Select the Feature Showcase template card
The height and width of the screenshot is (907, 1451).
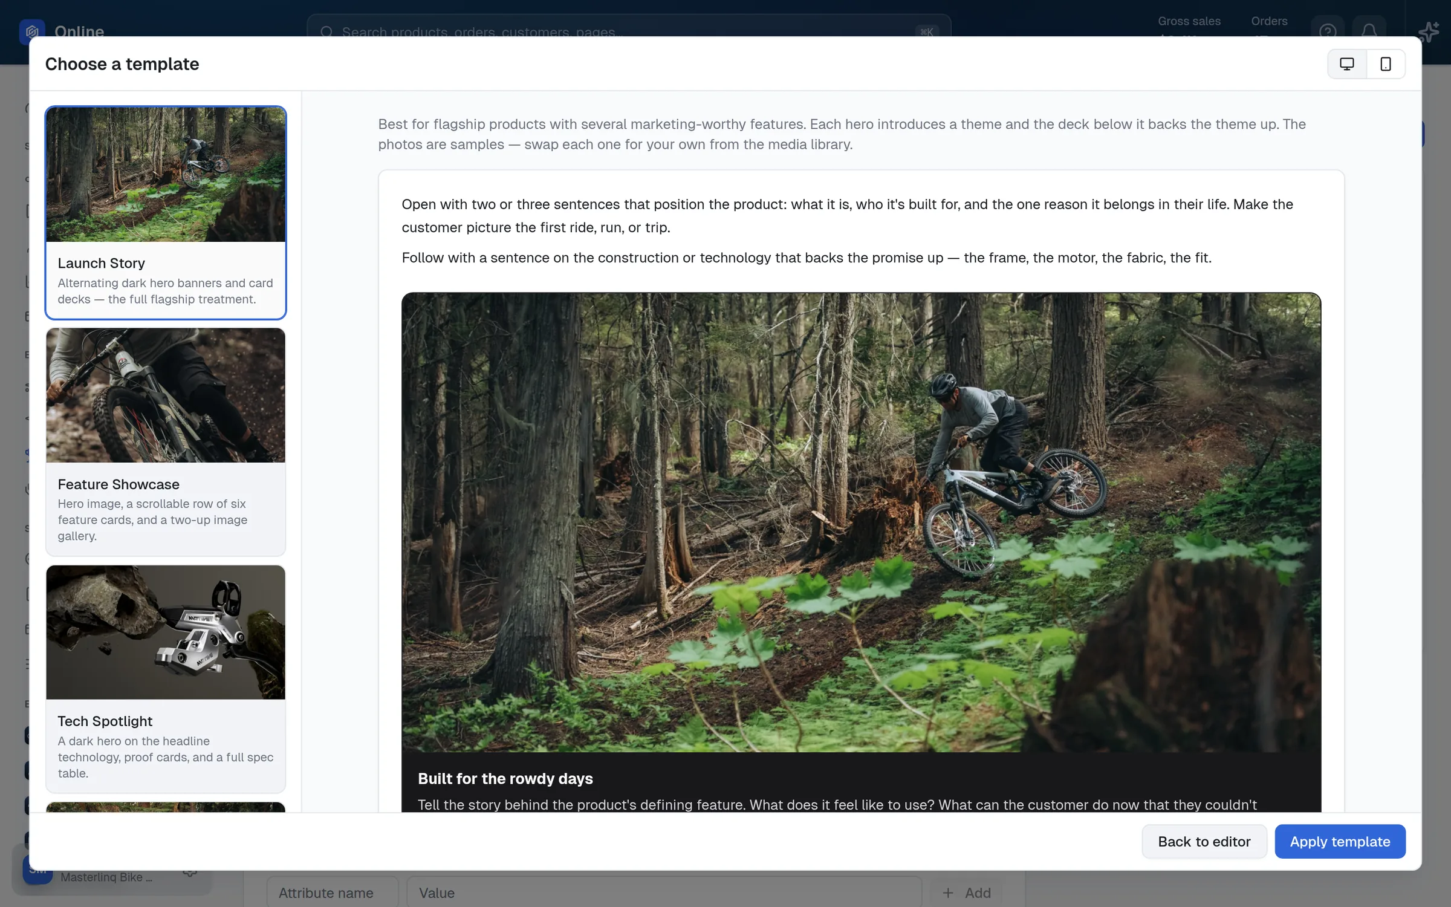tap(166, 442)
